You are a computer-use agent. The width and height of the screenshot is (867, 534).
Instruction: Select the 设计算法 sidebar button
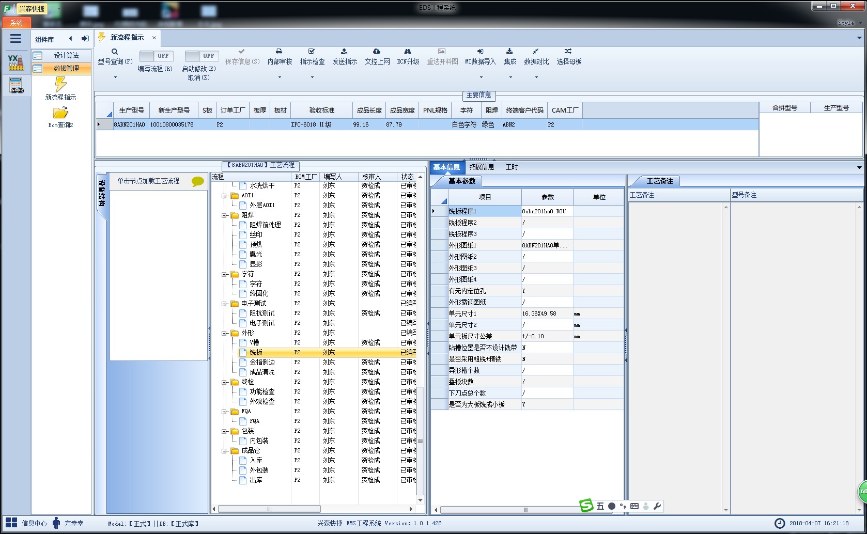tap(61, 55)
